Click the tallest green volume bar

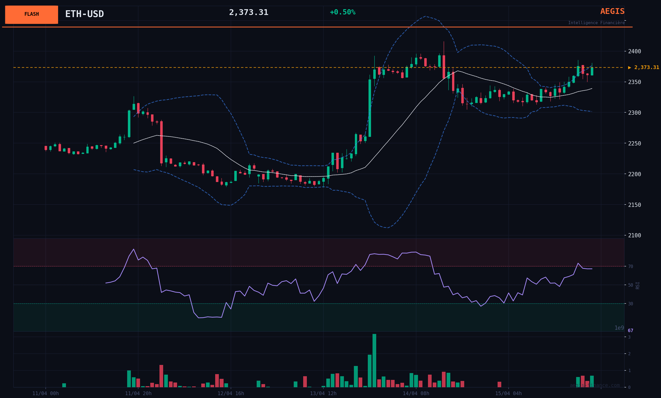tap(374, 360)
